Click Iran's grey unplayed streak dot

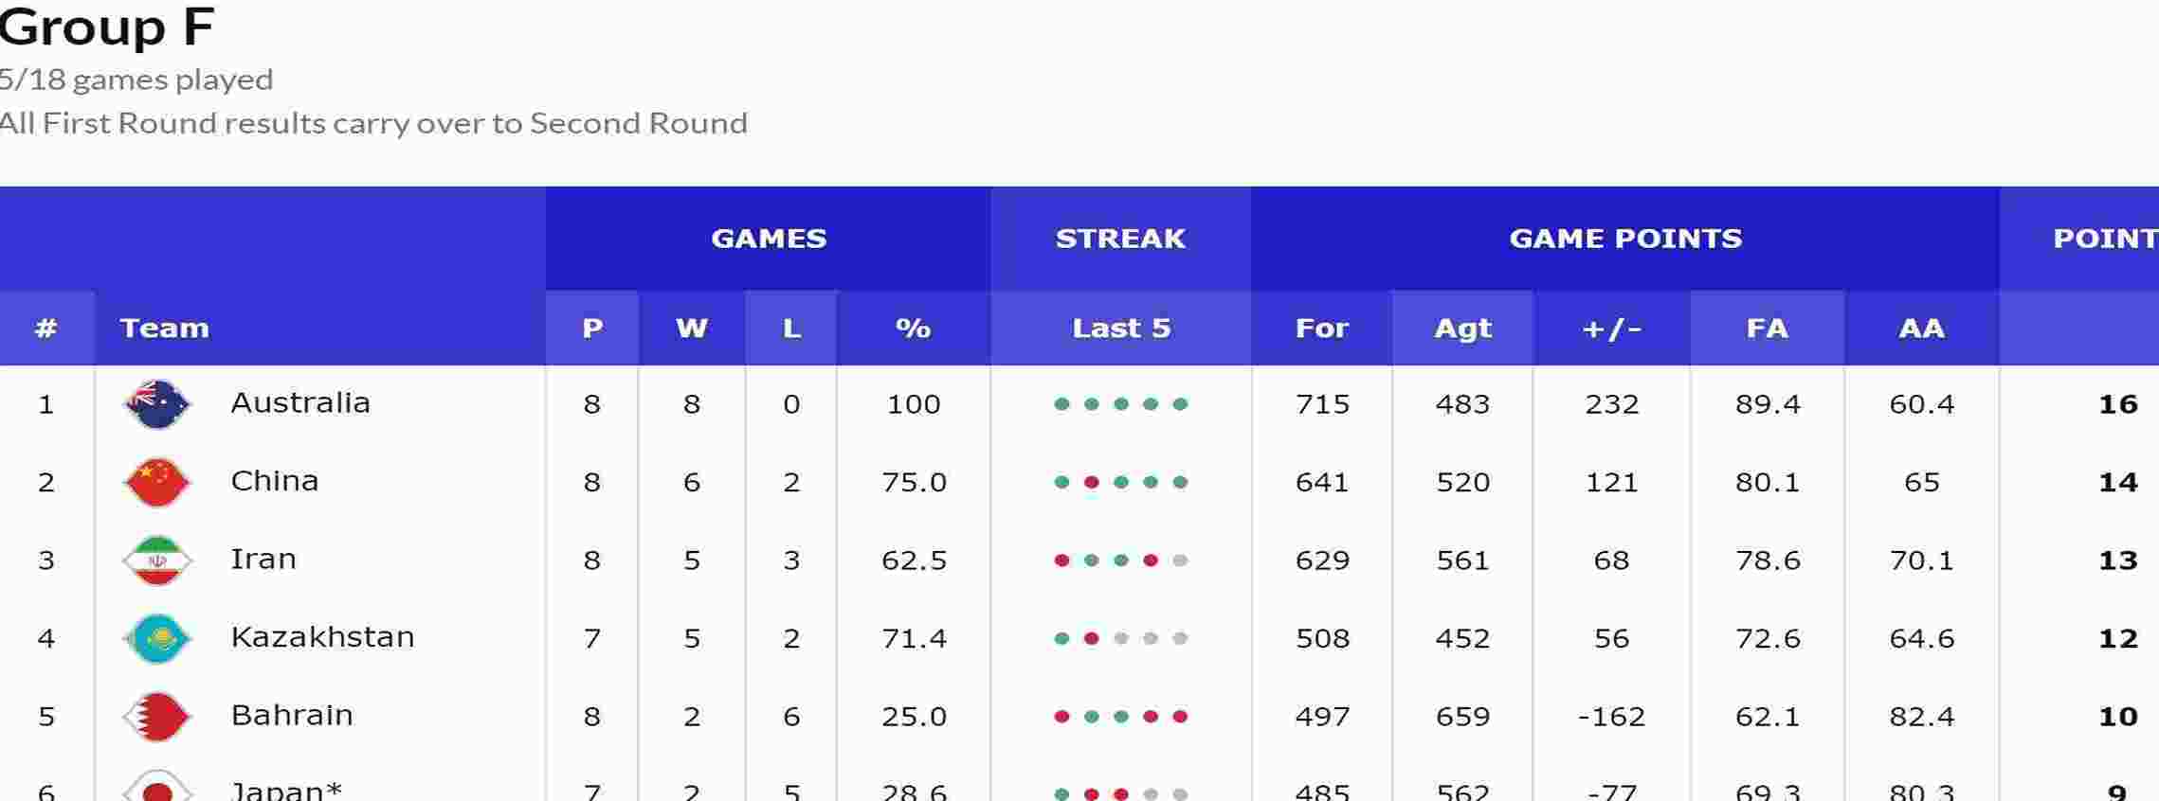pyautogui.click(x=1180, y=561)
